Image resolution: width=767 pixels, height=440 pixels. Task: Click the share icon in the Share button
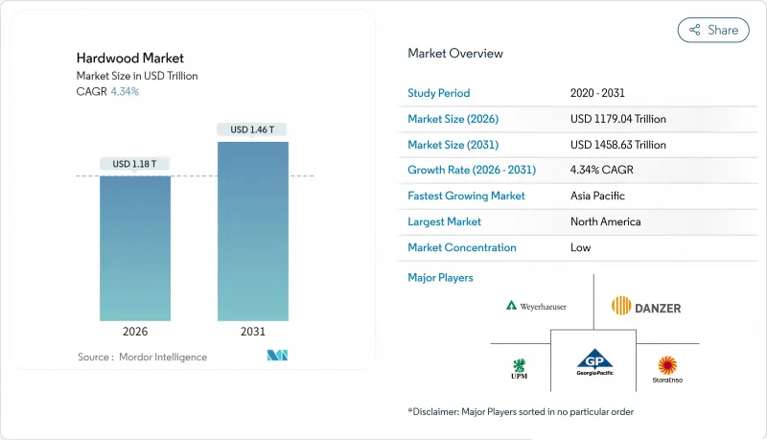pos(695,30)
